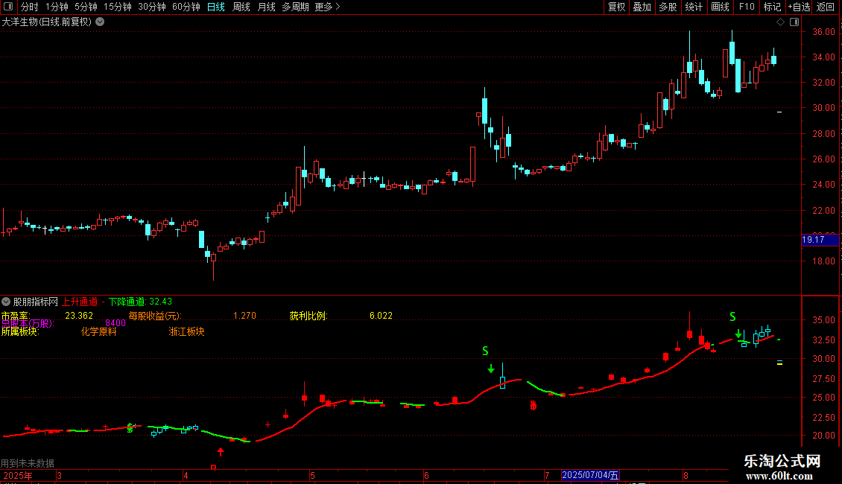
Task: Open dropdown beside 大洋生物 chart title
Action: coord(100,22)
